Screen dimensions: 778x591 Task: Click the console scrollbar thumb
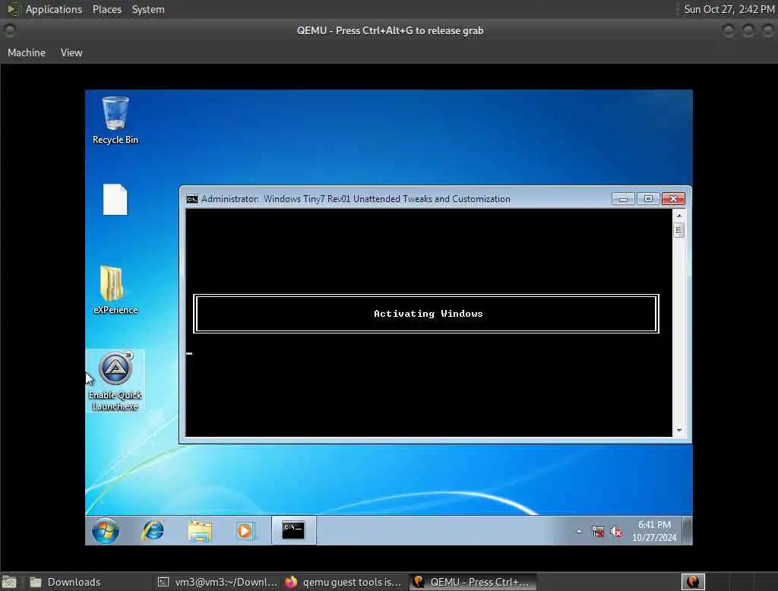(x=678, y=230)
